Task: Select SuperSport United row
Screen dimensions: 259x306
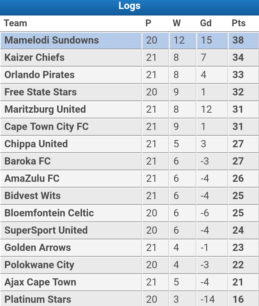Action: [129, 230]
